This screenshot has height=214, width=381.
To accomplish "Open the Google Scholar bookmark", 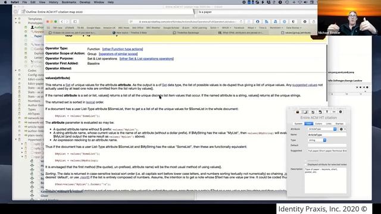I will 171,28.
